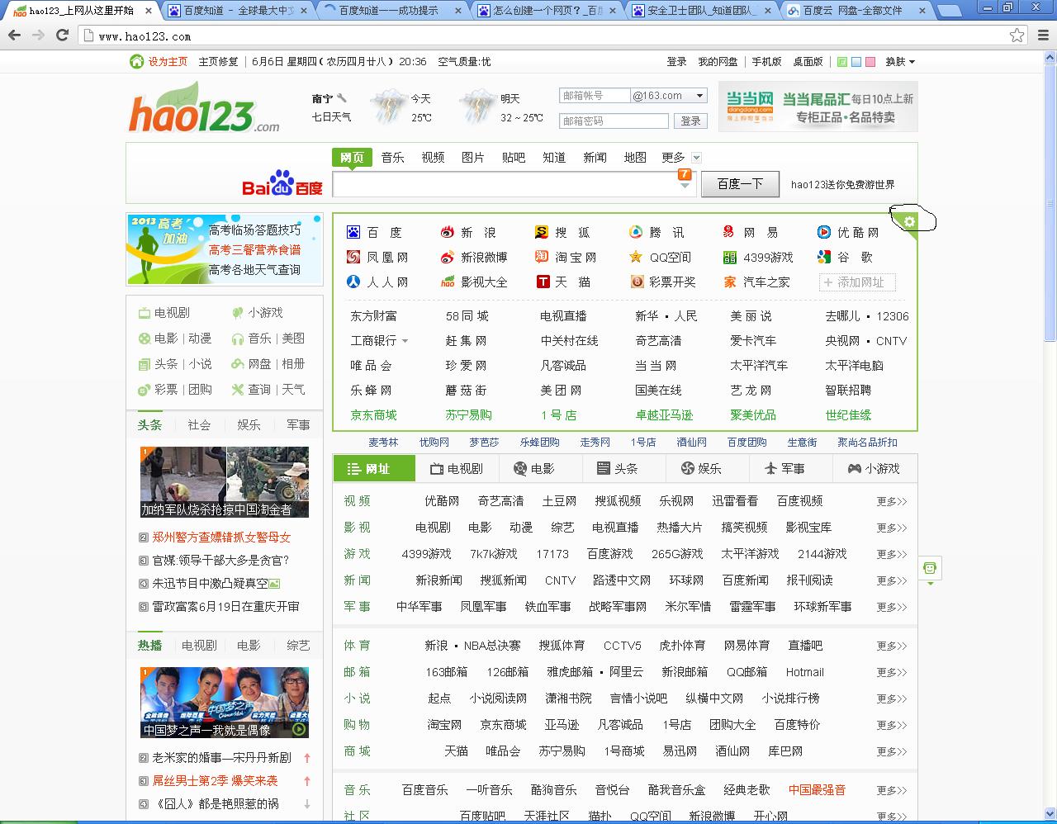This screenshot has height=824, width=1057.
Task: Bookmark this page with the star icon
Action: tap(1017, 36)
